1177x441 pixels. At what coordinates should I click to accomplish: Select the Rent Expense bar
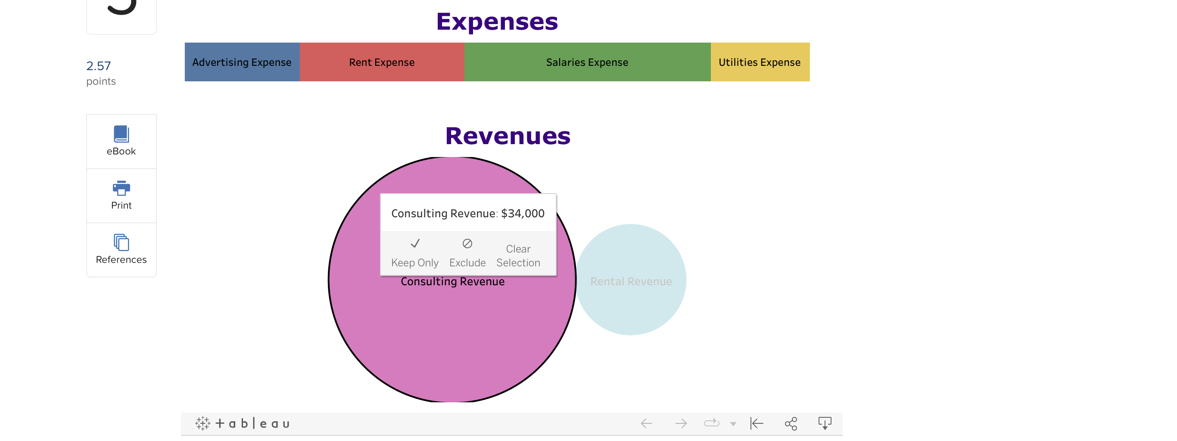[382, 62]
